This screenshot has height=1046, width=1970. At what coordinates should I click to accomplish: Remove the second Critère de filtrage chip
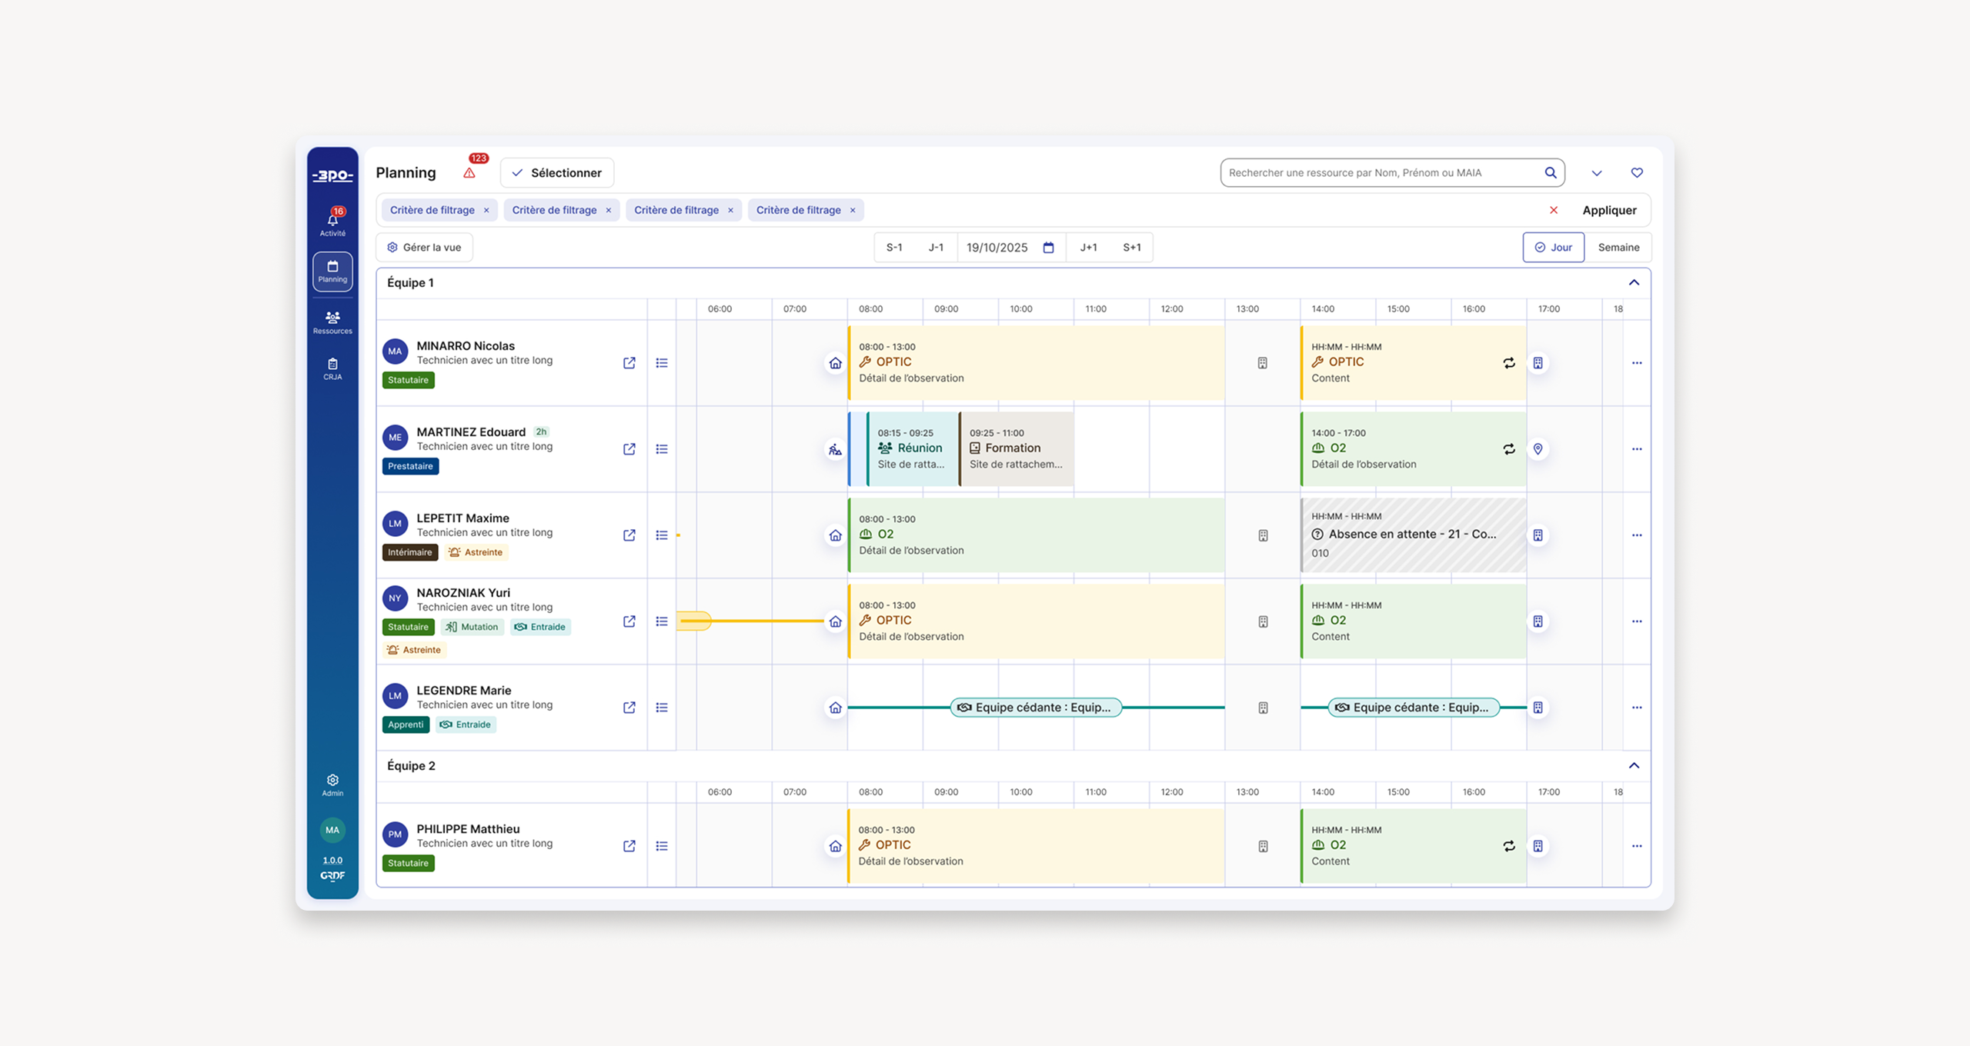point(609,211)
